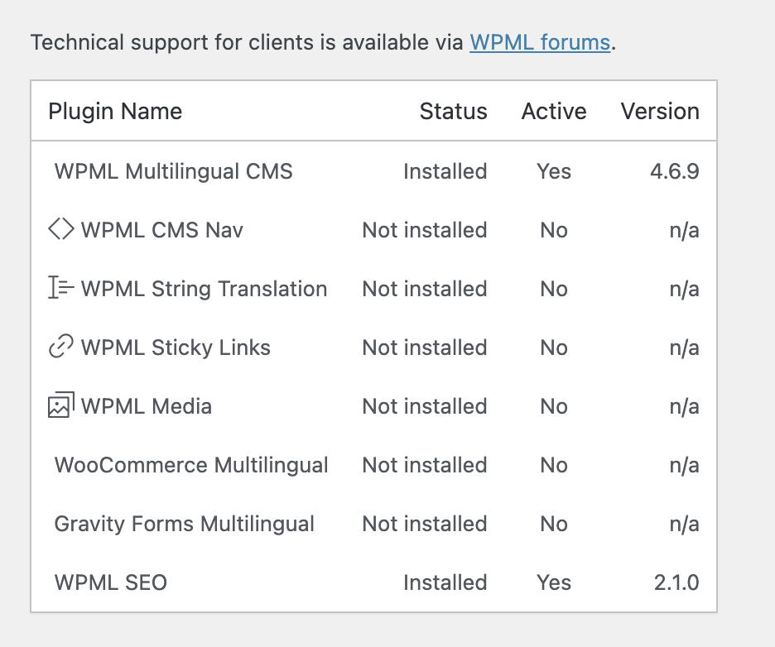775x647 pixels.
Task: Click the WPML Sticky Links plugin name
Action: tap(176, 347)
